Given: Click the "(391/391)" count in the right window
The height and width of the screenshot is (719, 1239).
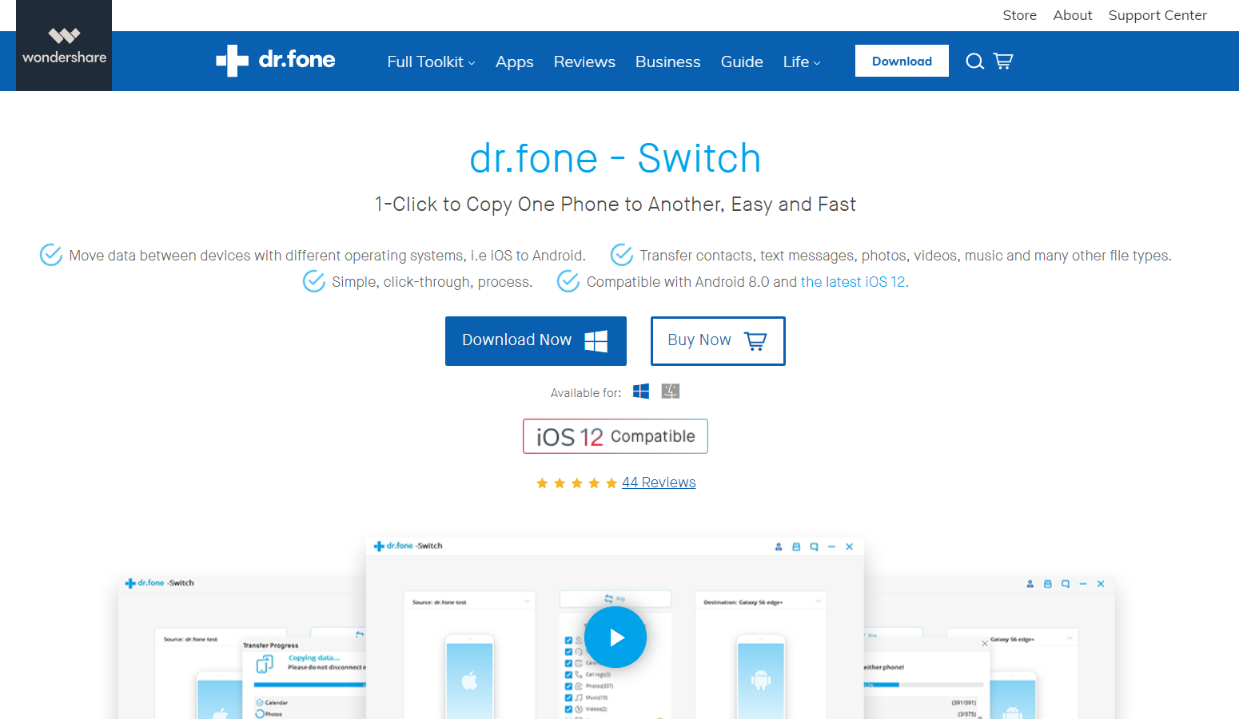Looking at the screenshot, I should [x=963, y=703].
